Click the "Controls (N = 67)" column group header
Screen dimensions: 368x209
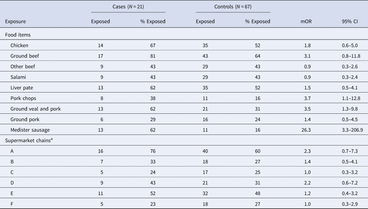coord(233,7)
